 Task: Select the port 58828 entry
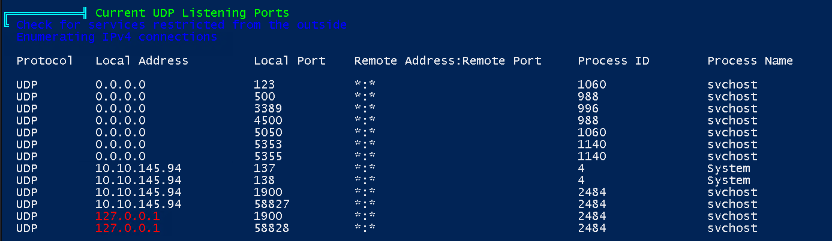[272, 228]
